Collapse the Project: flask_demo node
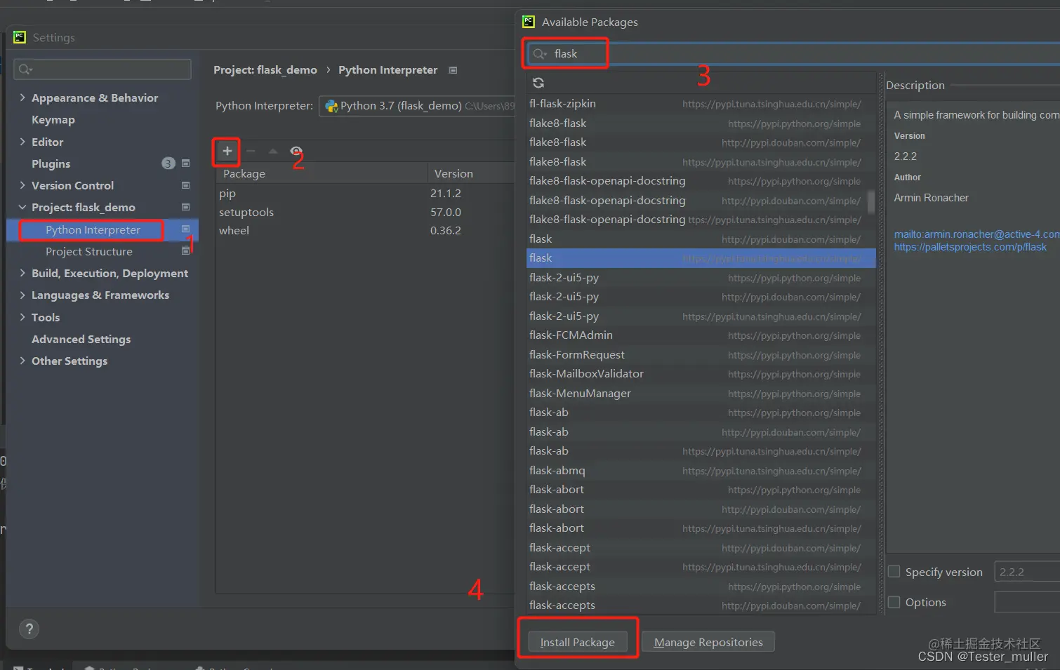Viewport: 1060px width, 670px height. [22, 207]
